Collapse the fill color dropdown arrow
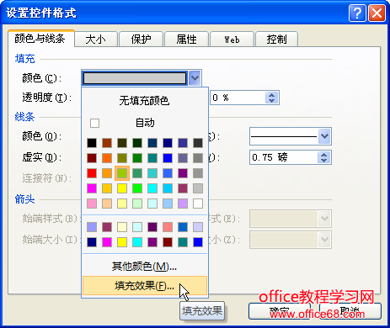This screenshot has height=328, width=390. click(x=195, y=78)
